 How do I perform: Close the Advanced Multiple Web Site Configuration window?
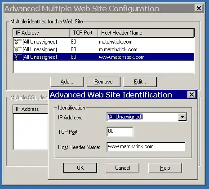pyautogui.click(x=199, y=9)
